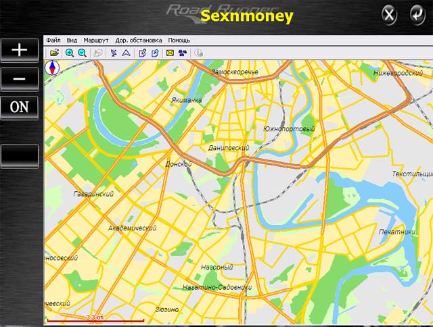Click the navigation arrow icon in toolbar
The height and width of the screenshot is (327, 433).
tap(126, 53)
